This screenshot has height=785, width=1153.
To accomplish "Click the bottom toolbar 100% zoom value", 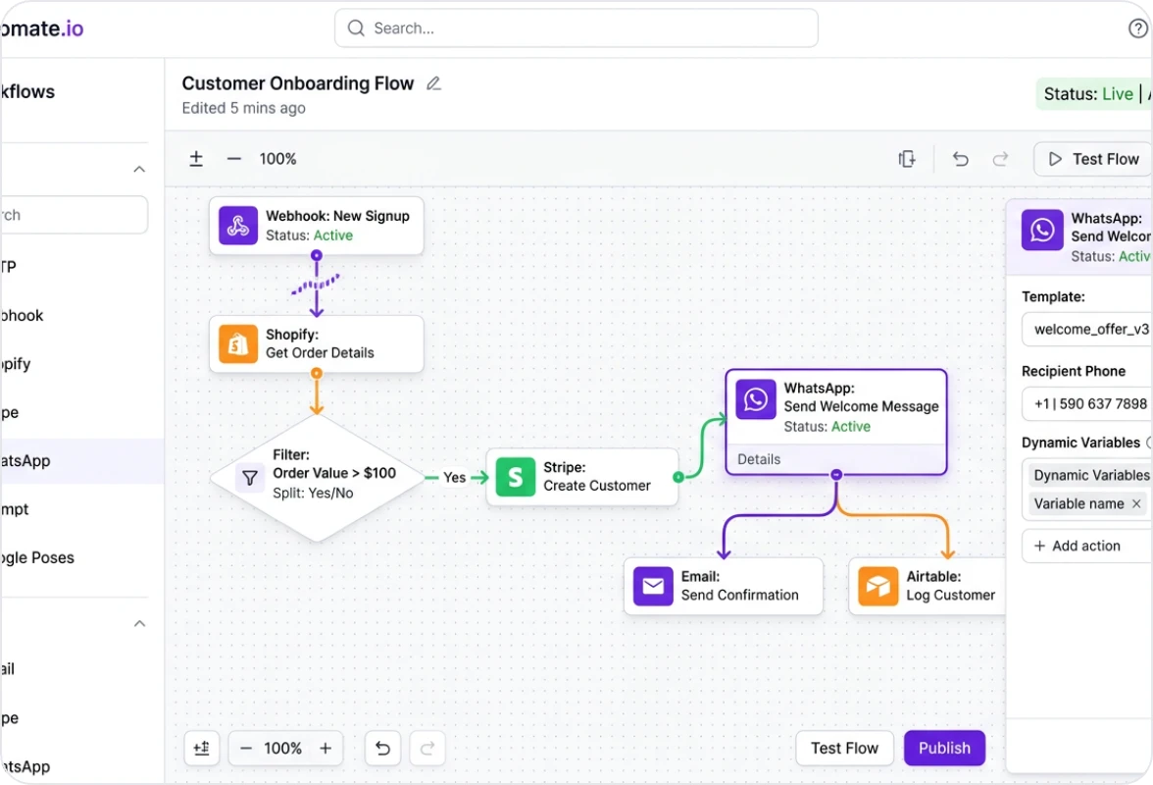I will coord(283,749).
